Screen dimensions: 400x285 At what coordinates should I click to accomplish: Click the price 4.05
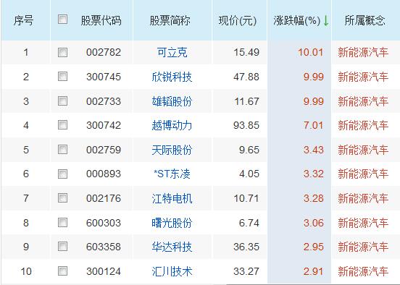(249, 174)
